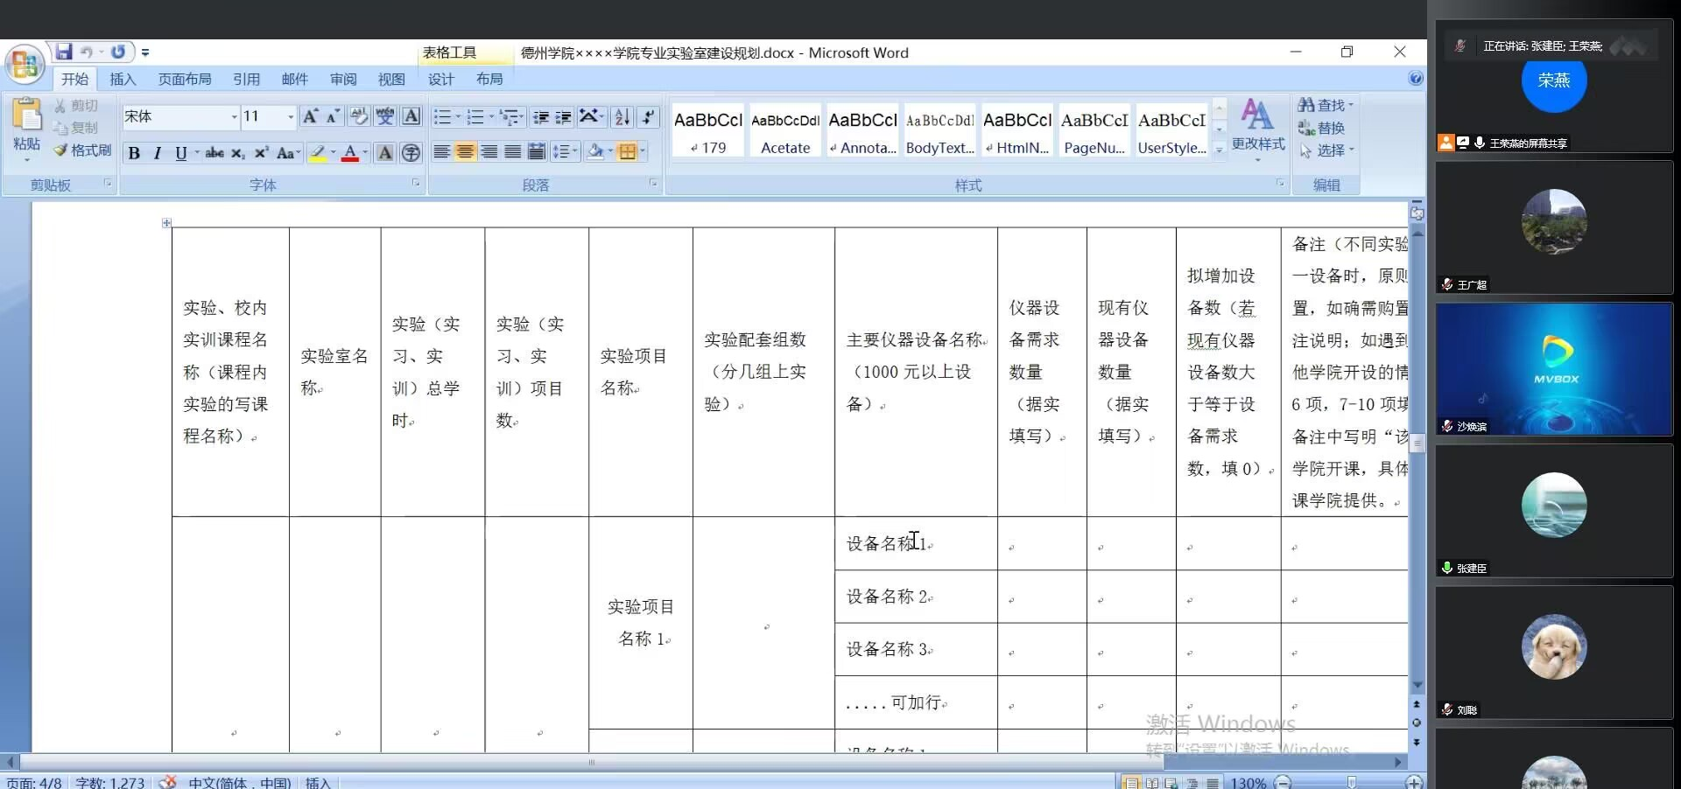
Task: Redo with the quick access arrow
Action: pyautogui.click(x=118, y=52)
